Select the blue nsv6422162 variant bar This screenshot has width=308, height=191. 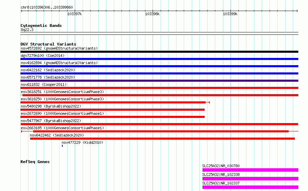[159, 73]
